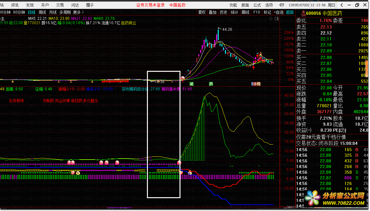
Task: Click the diamond icon above price chart
Action: [x=271, y=18]
